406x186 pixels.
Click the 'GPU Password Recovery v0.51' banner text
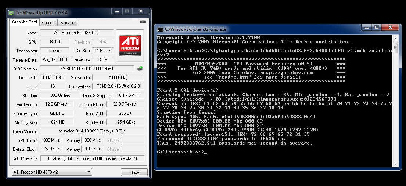pos(254,64)
